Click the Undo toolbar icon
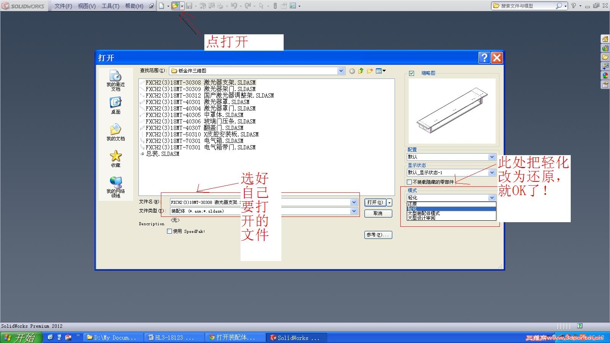 coord(234,6)
